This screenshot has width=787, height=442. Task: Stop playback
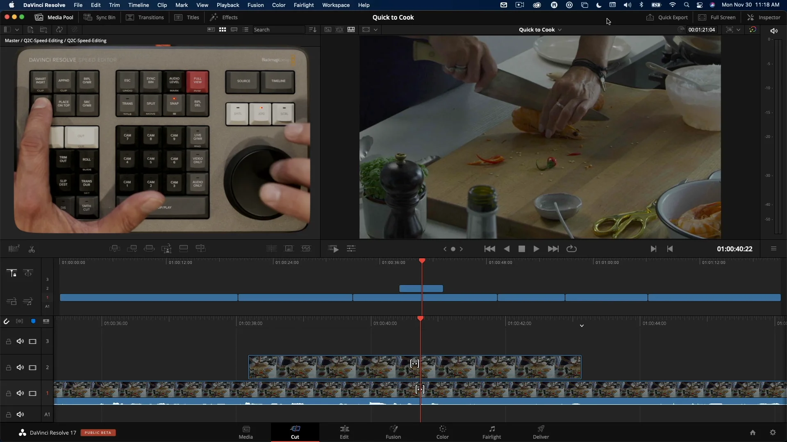coord(521,249)
